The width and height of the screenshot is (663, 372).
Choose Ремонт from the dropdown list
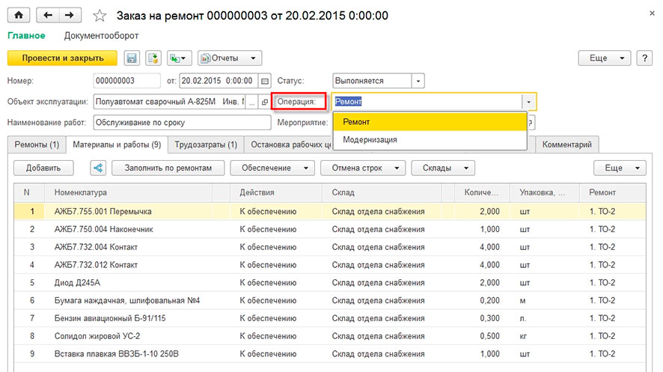[430, 122]
